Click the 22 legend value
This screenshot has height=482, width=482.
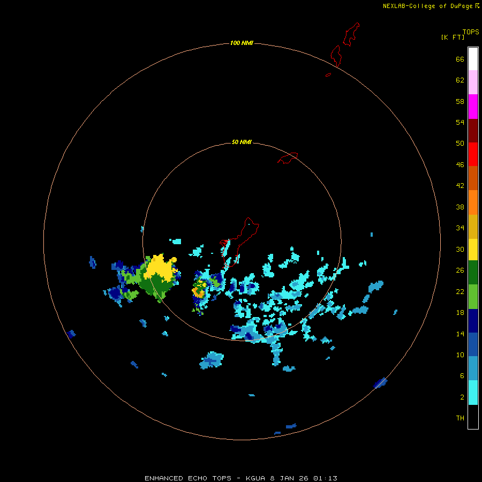(460, 291)
